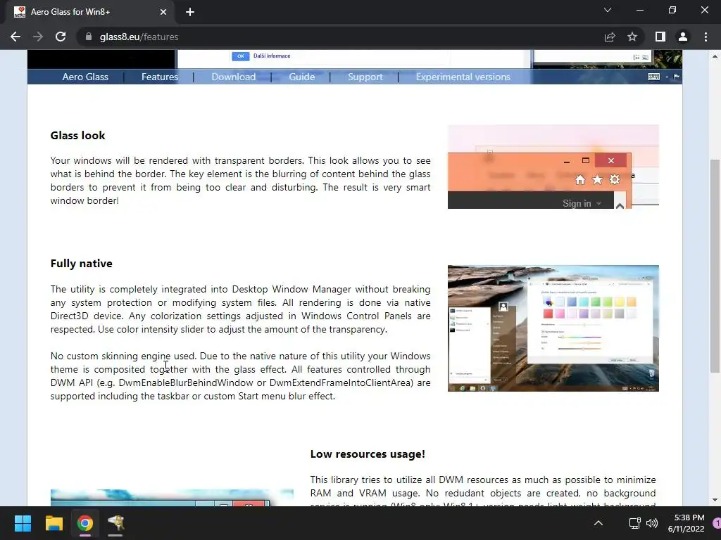
Task: Expand the tab search chevron
Action: [x=608, y=10]
